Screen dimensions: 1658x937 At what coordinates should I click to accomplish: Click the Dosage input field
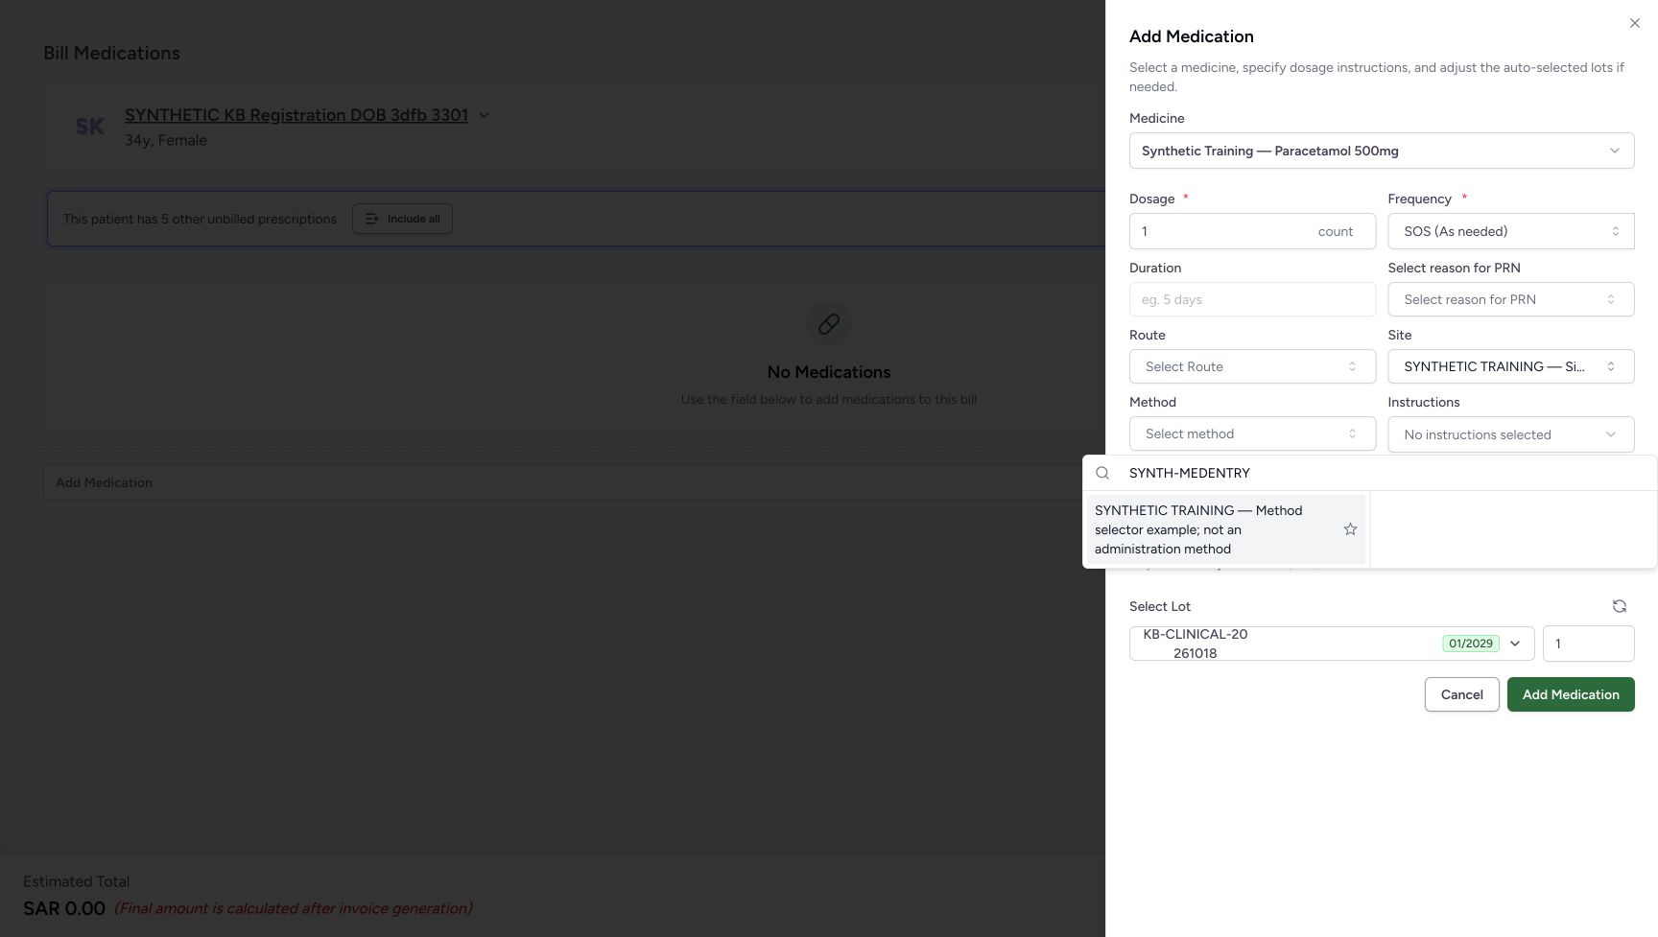click(1252, 231)
